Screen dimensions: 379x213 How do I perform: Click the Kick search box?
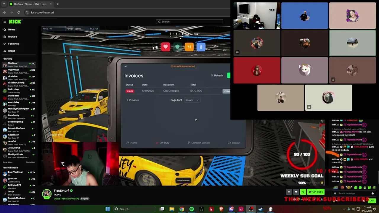pyautogui.click(x=189, y=22)
